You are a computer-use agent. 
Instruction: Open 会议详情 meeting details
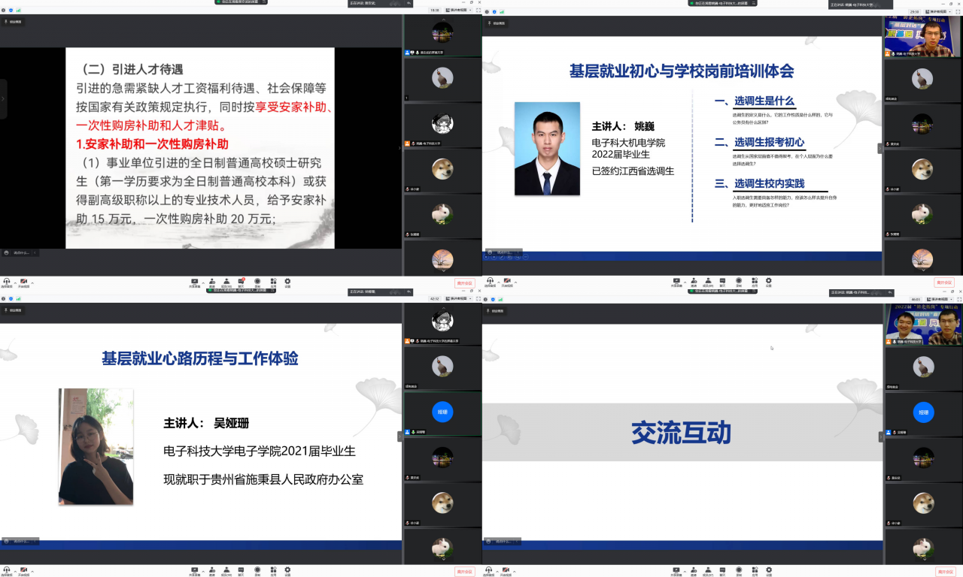coord(3,11)
